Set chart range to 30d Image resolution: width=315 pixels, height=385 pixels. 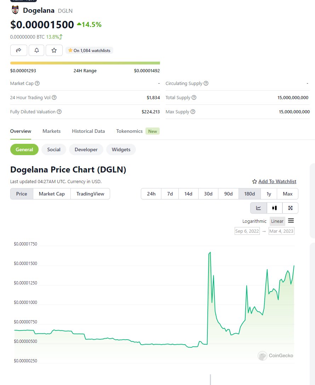tap(208, 194)
